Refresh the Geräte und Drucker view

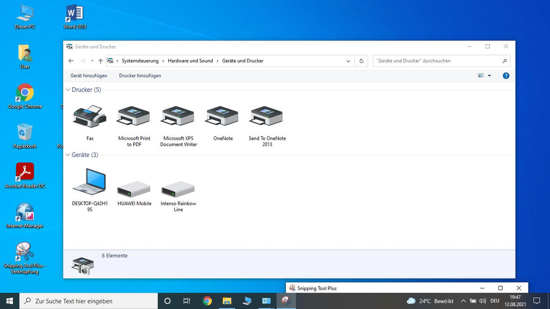[x=361, y=61]
